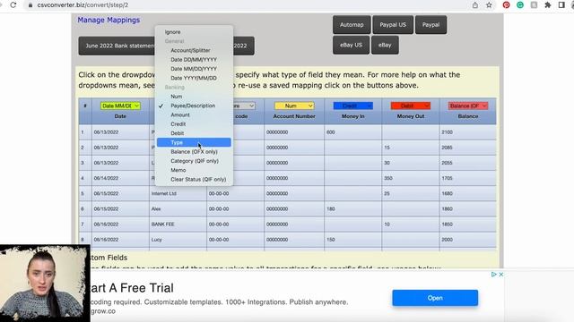The image size is (574, 322).
Task: Click the Automap button
Action: click(x=352, y=25)
